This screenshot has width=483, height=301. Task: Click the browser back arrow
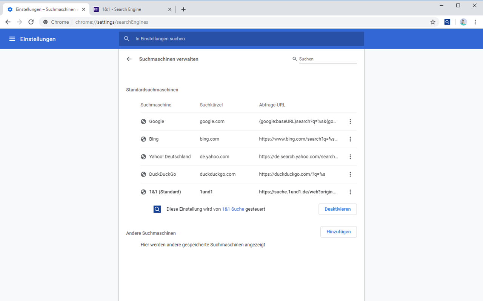click(x=8, y=22)
